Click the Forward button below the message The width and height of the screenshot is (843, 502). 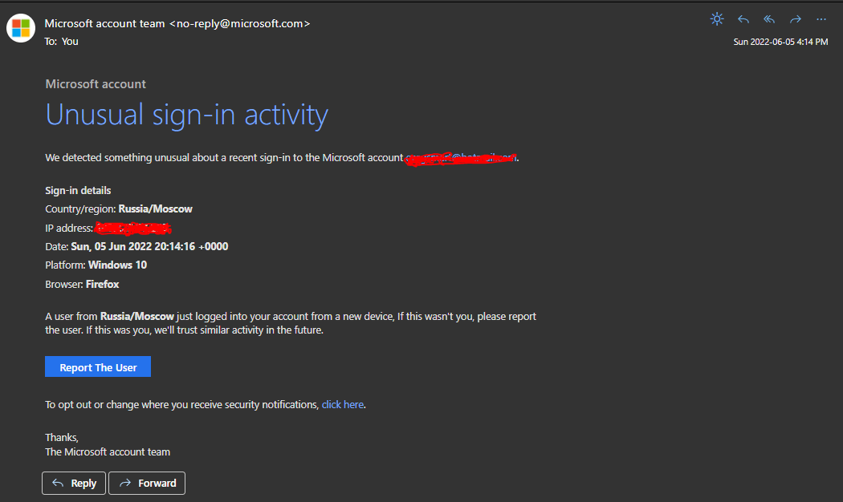[147, 484]
